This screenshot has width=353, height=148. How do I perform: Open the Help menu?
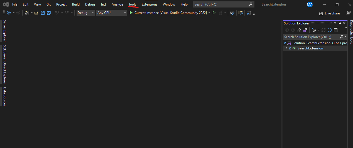[184, 4]
